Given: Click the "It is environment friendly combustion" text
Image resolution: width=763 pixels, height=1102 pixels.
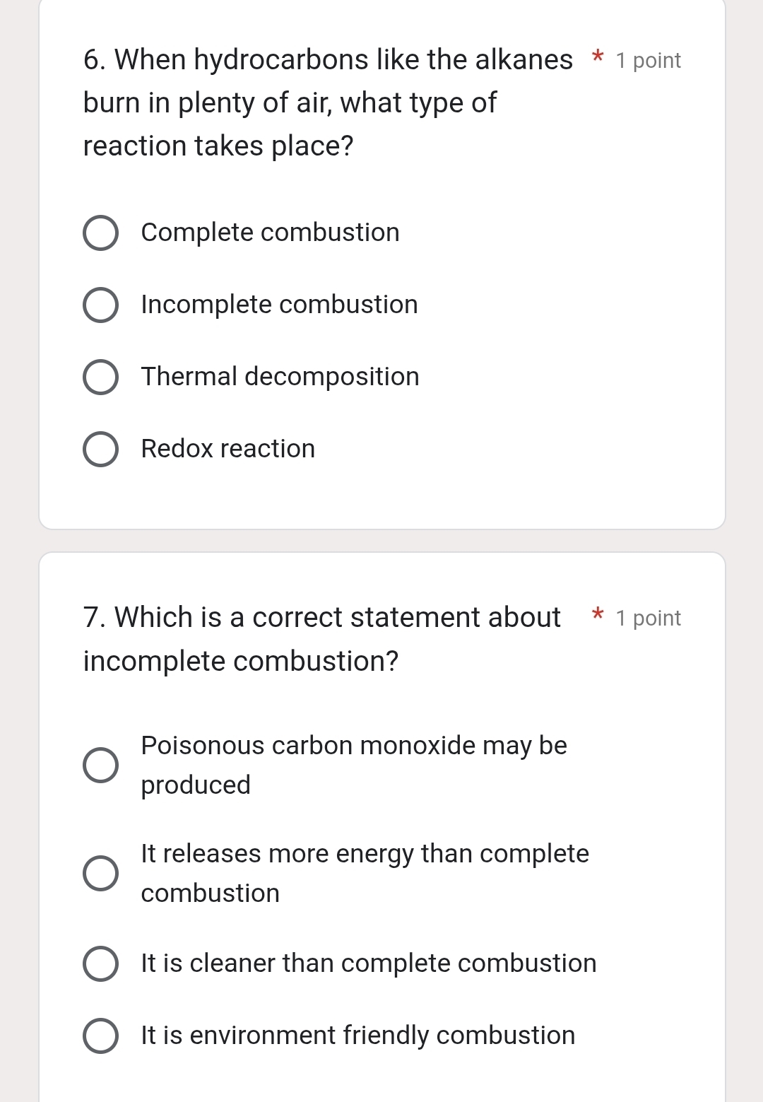Looking at the screenshot, I should (x=357, y=1036).
